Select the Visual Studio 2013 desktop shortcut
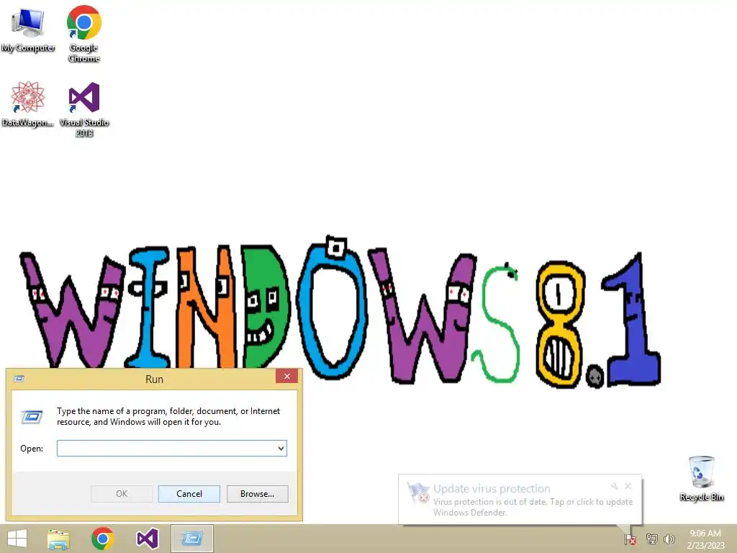The width and height of the screenshot is (737, 553). tap(84, 109)
